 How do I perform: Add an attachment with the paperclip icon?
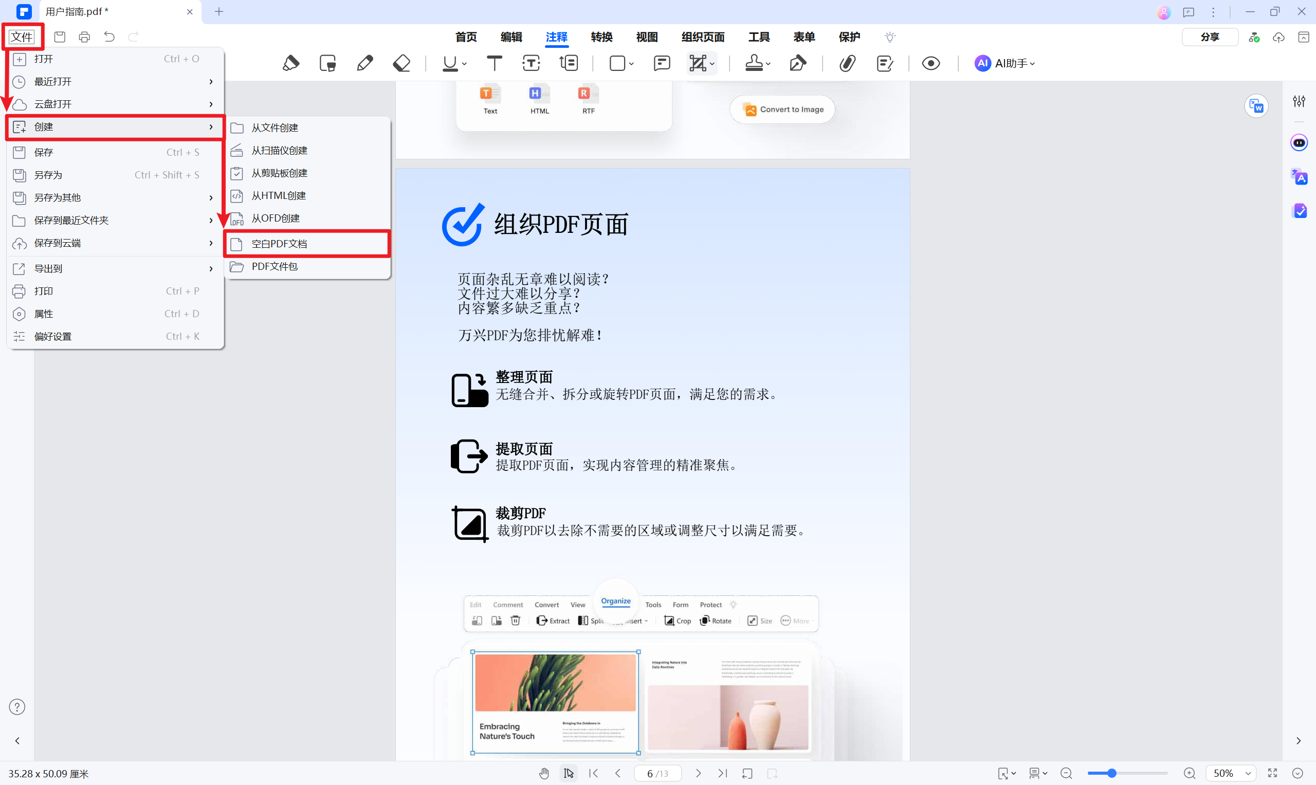coord(847,63)
